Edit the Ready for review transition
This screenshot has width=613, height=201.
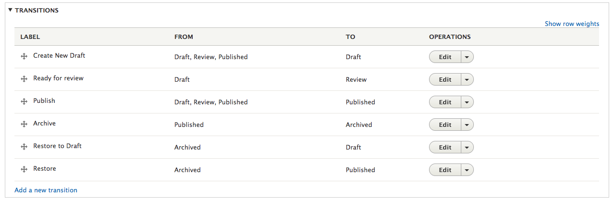[x=445, y=79]
